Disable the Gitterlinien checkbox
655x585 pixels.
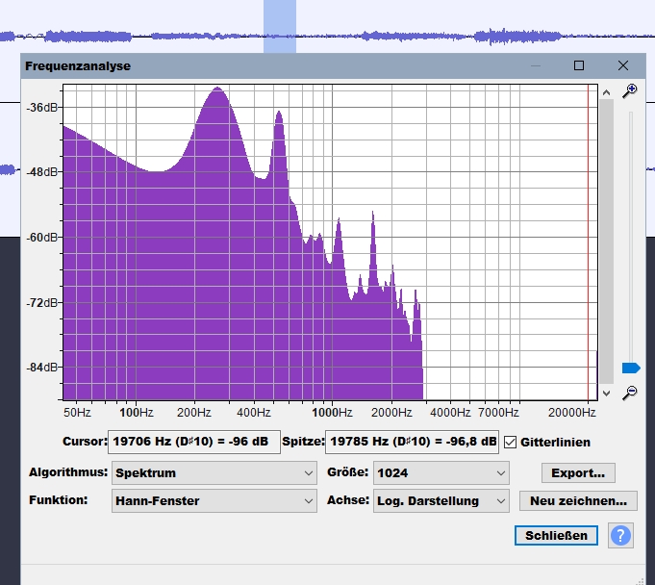click(x=511, y=442)
